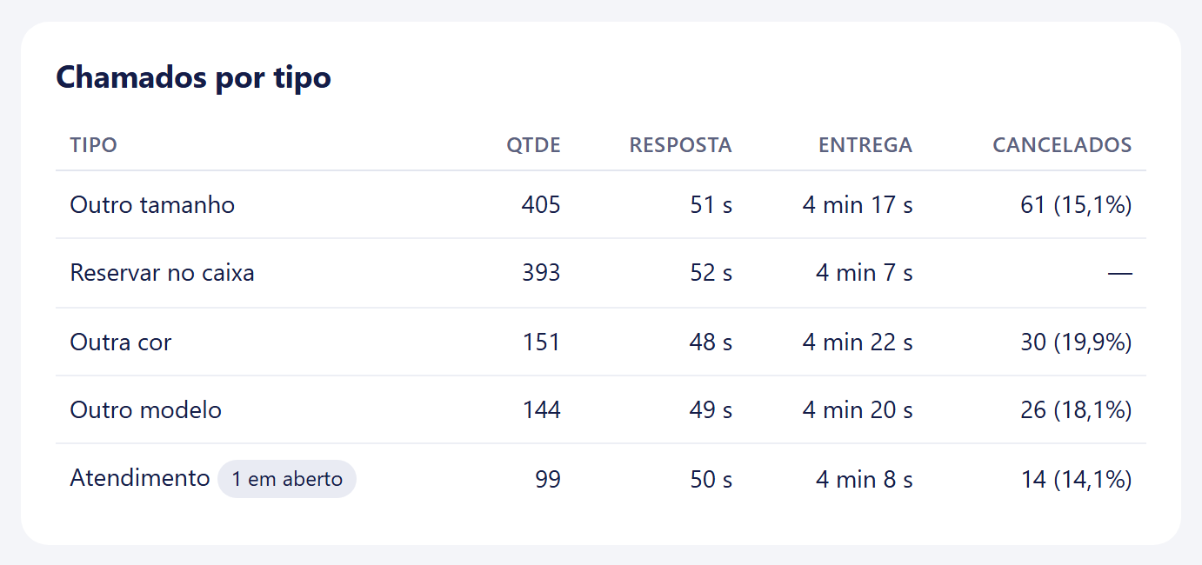The width and height of the screenshot is (1202, 565).
Task: Click the Outra cor type name
Action: click(121, 342)
